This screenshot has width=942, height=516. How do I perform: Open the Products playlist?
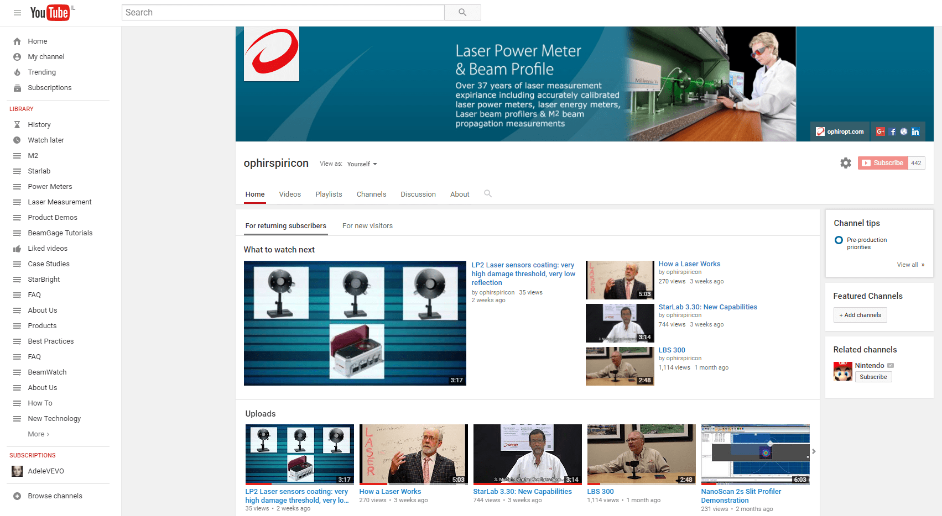[x=42, y=326]
